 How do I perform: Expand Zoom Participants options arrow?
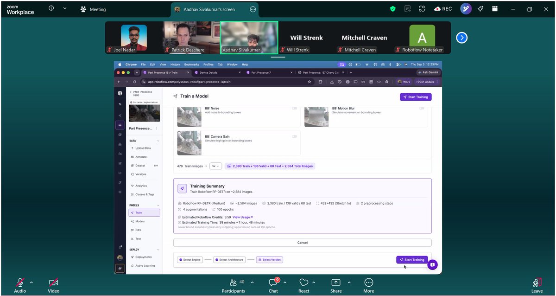[x=252, y=282]
